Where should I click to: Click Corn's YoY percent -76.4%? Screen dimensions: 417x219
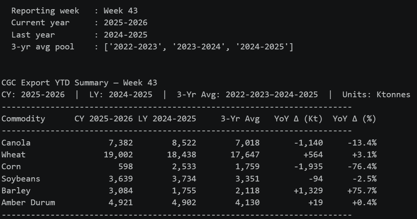click(x=362, y=167)
